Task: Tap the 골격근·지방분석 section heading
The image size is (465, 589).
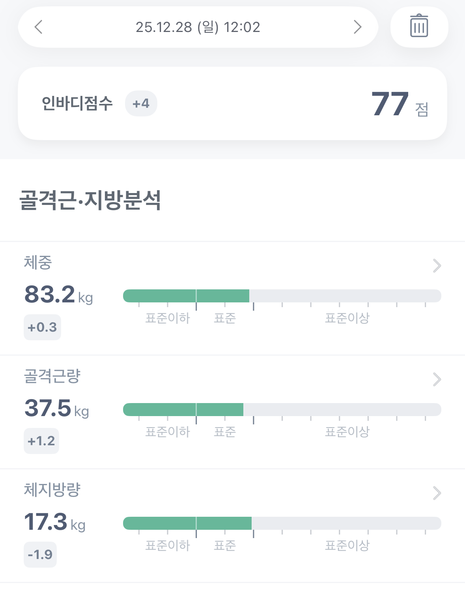Action: click(x=90, y=200)
